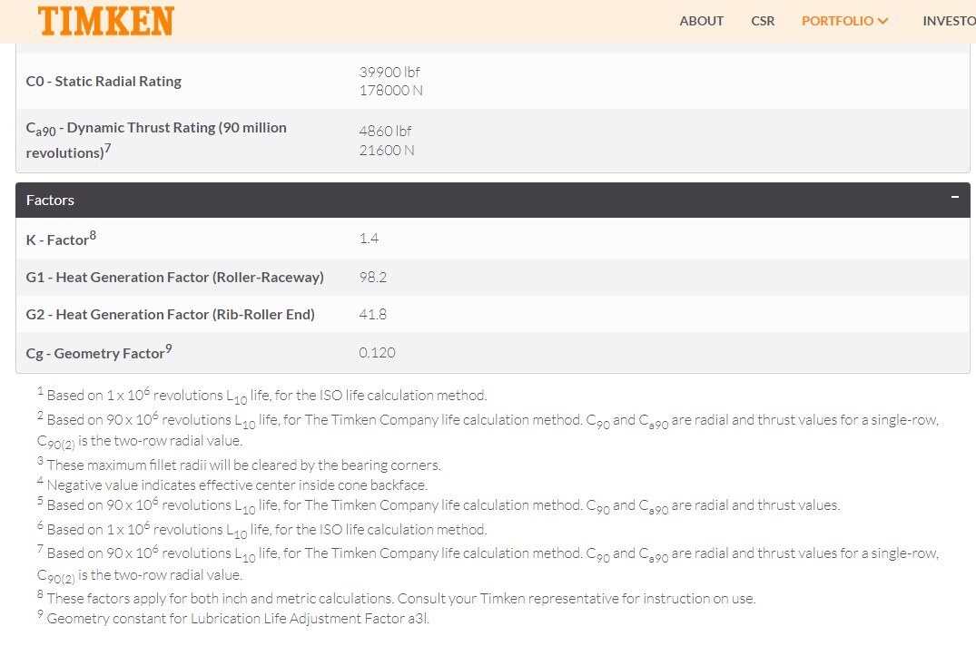Click the G2 value 41.8
This screenshot has height=646, width=976.
(372, 315)
